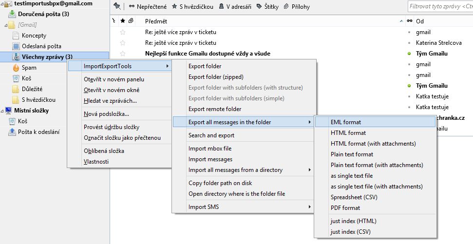
Task: Collapse the Místní složky folder group
Action: tap(2, 111)
